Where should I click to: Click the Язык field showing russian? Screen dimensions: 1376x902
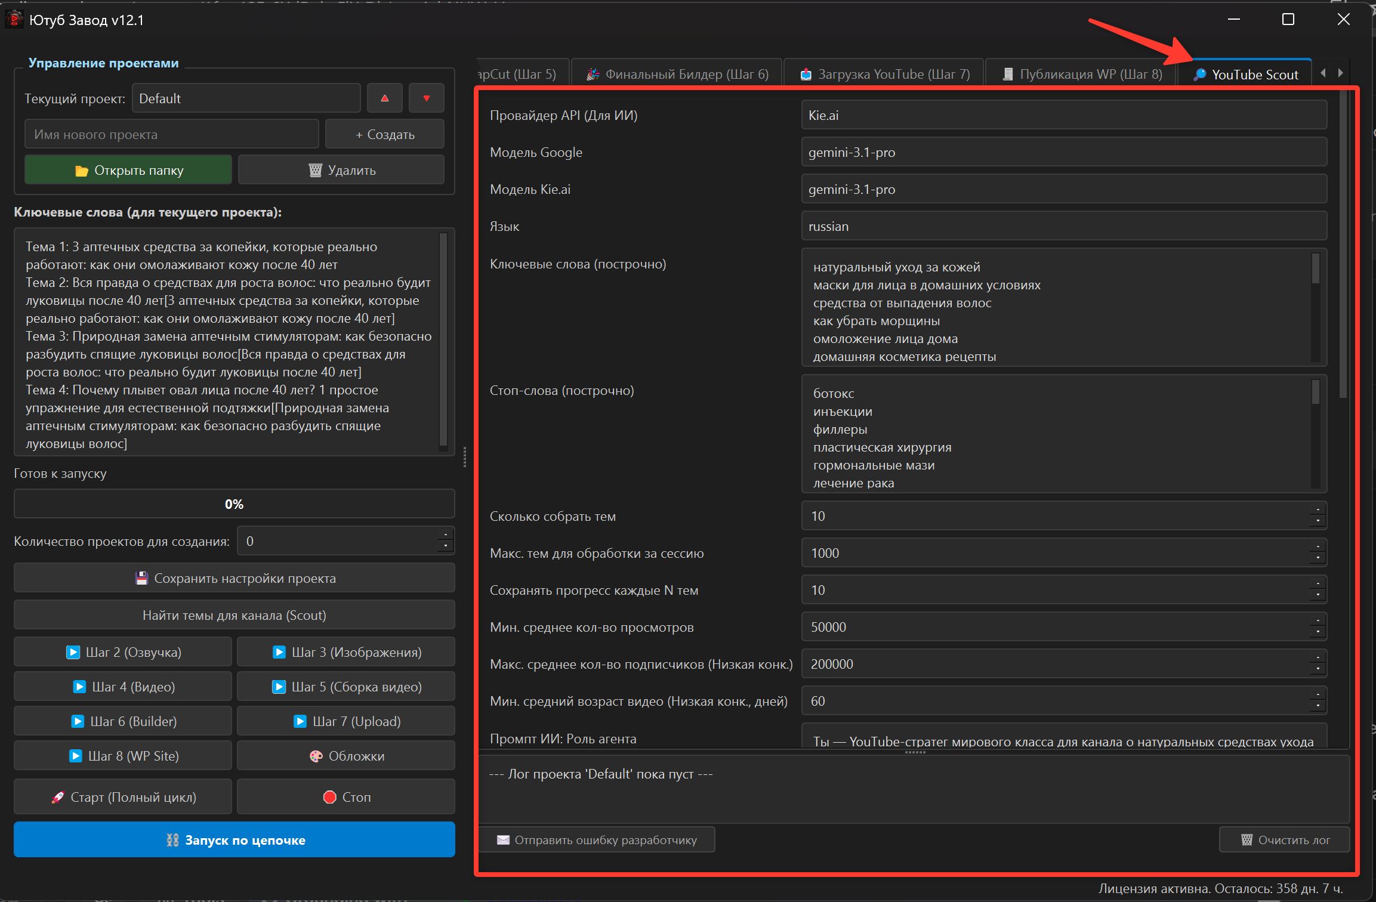pyautogui.click(x=1064, y=226)
